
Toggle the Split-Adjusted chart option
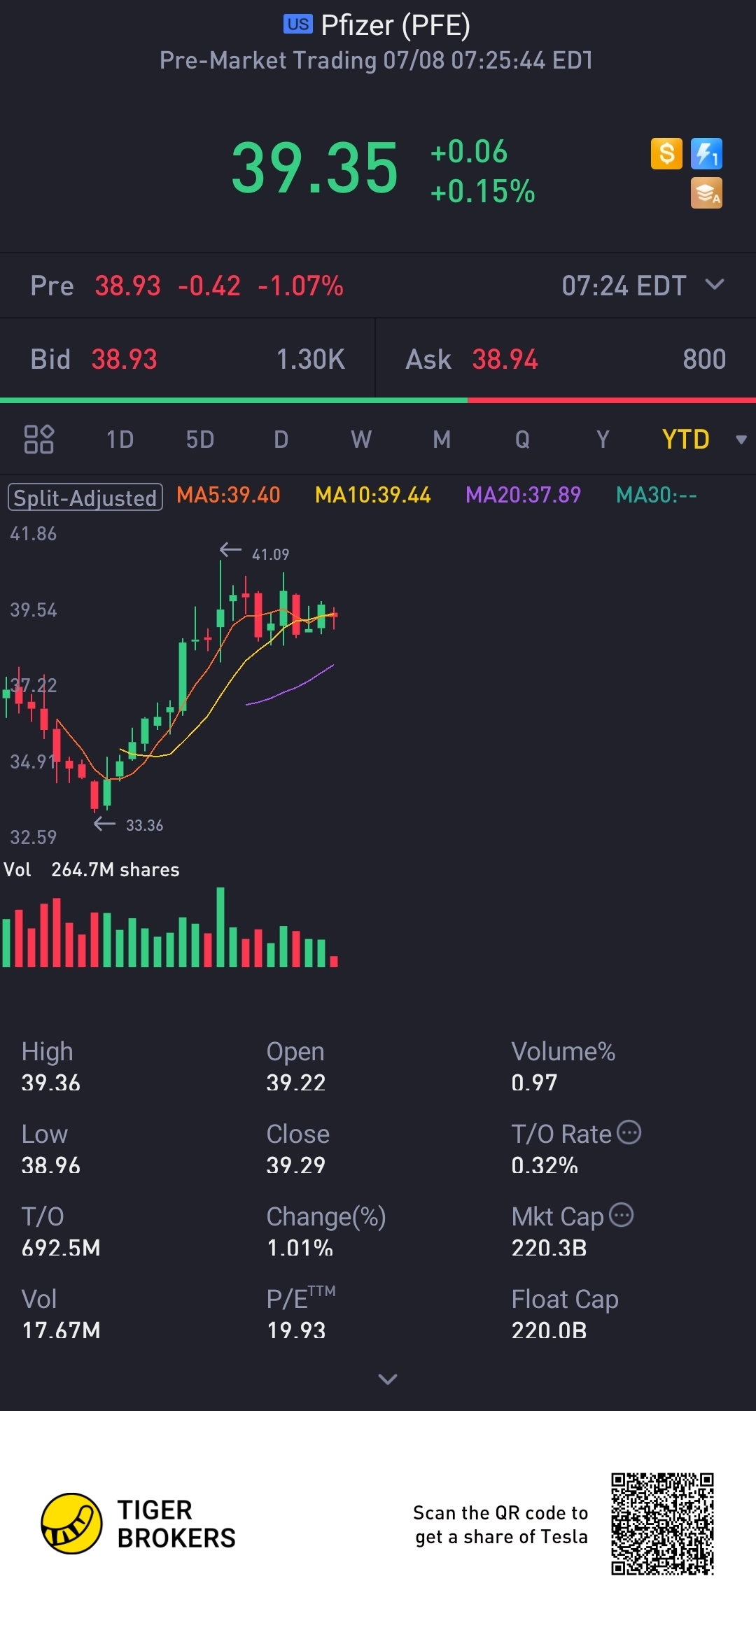tap(85, 497)
